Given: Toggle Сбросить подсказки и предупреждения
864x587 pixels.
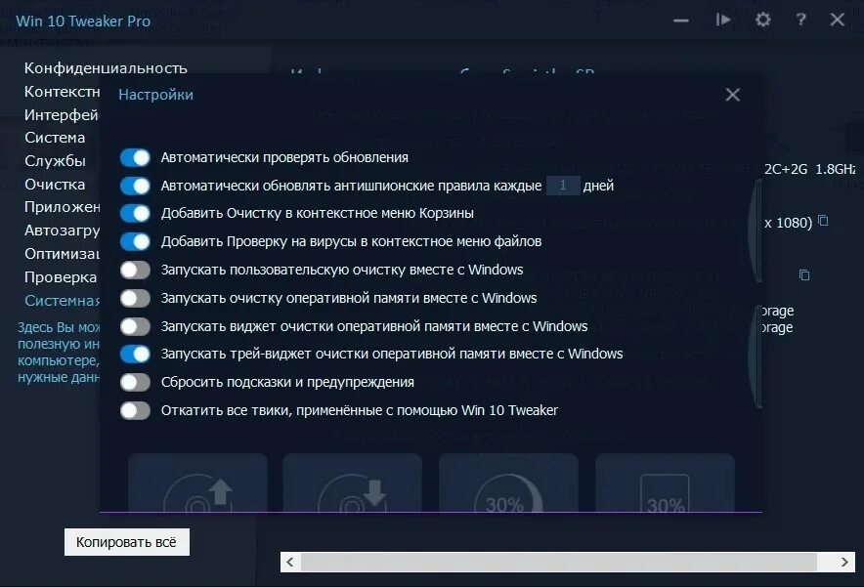Looking at the screenshot, I should tap(135, 382).
